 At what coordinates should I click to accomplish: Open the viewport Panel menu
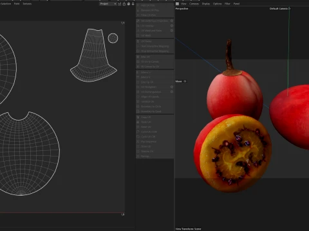236,4
